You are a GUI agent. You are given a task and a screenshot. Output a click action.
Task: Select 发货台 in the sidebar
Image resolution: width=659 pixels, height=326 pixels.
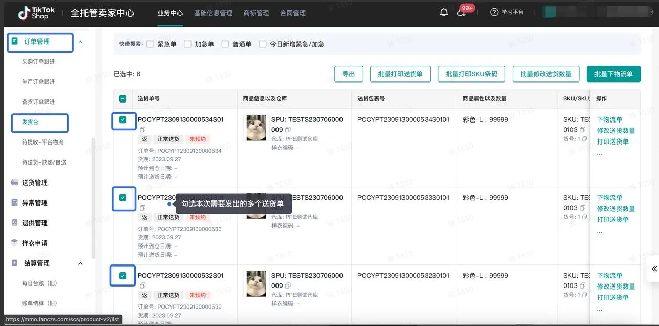point(30,122)
